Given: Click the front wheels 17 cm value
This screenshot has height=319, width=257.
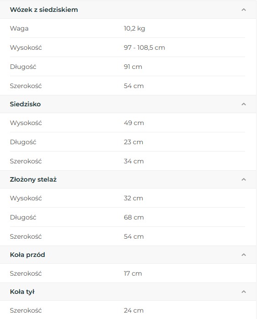Looking at the screenshot, I should (x=133, y=273).
